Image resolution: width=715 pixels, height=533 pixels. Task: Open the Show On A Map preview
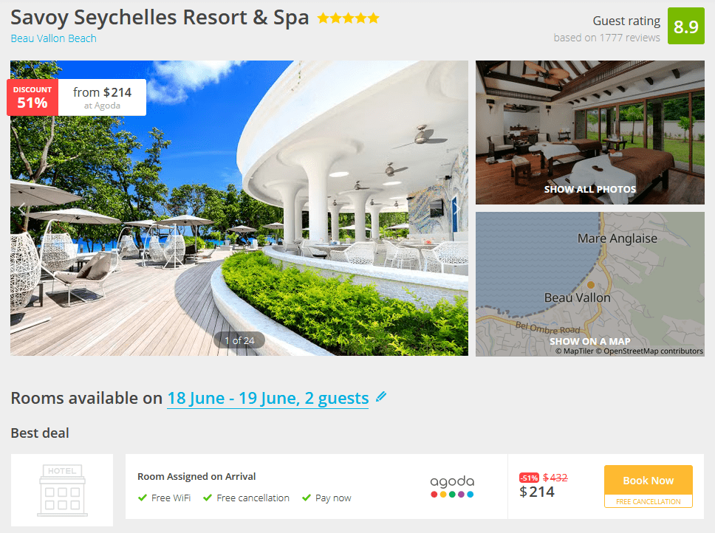coord(589,283)
